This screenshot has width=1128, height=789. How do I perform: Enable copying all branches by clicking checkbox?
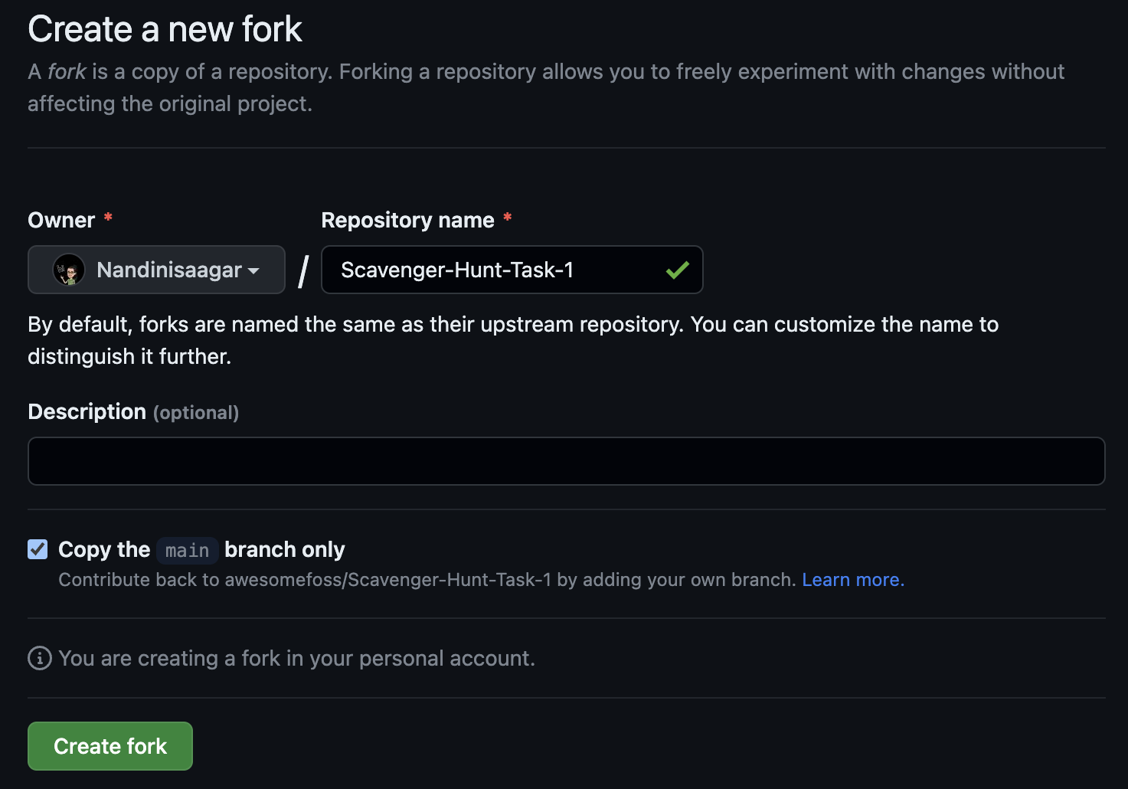pos(37,549)
